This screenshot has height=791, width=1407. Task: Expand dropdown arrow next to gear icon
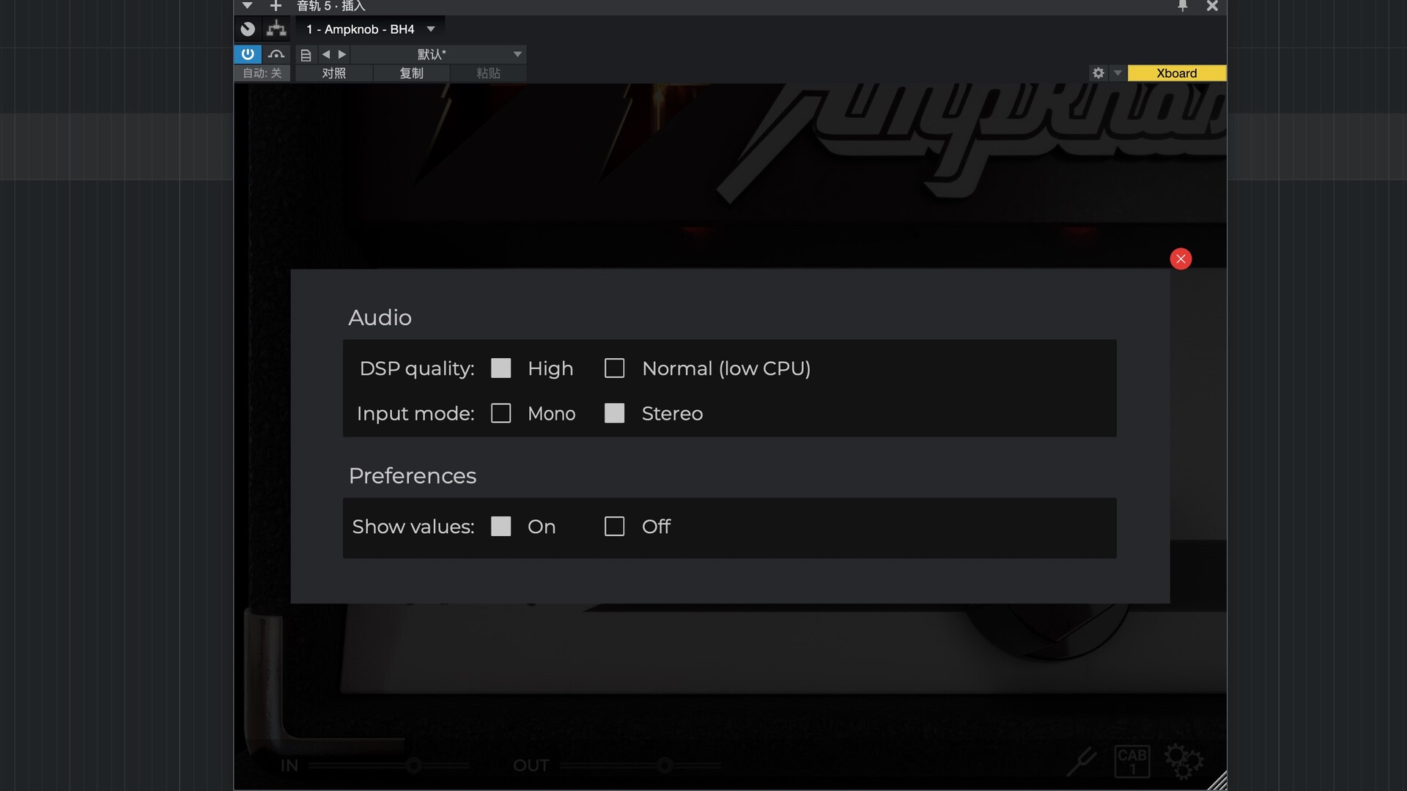pyautogui.click(x=1118, y=73)
